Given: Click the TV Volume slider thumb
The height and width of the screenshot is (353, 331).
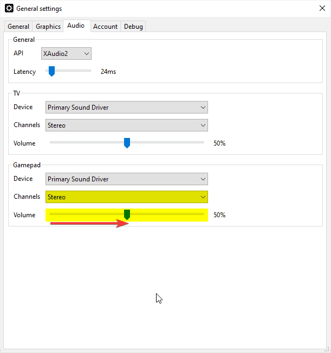Looking at the screenshot, I should [x=127, y=143].
